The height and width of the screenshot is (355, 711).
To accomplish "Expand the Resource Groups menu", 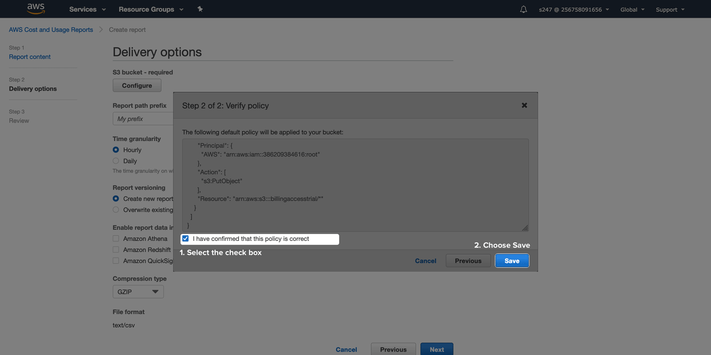I will pyautogui.click(x=151, y=9).
